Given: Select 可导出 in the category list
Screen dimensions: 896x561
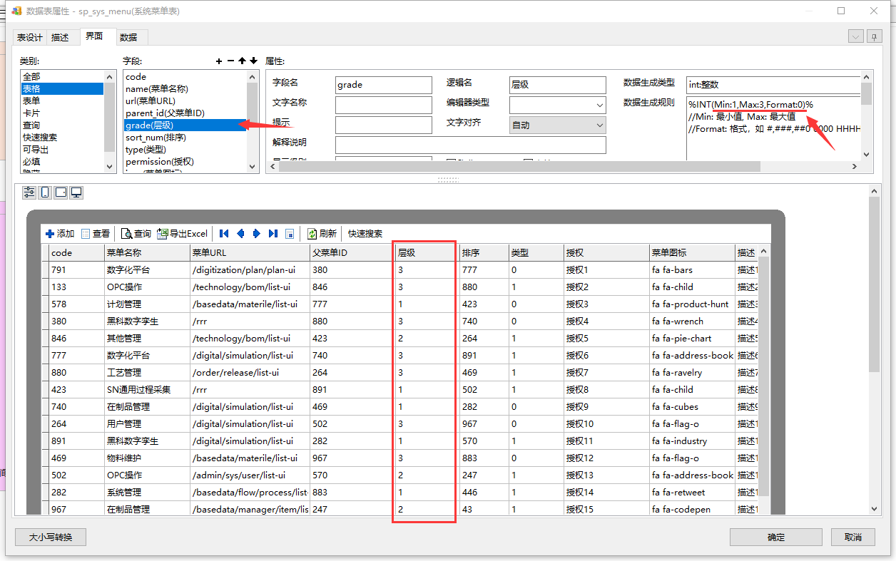Looking at the screenshot, I should (62, 150).
